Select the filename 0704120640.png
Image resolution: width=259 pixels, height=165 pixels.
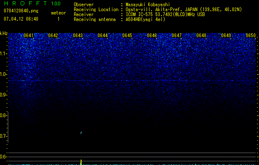[21, 11]
